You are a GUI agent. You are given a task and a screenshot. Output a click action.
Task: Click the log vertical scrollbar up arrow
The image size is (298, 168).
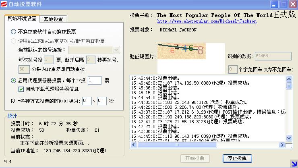[x=289, y=79]
